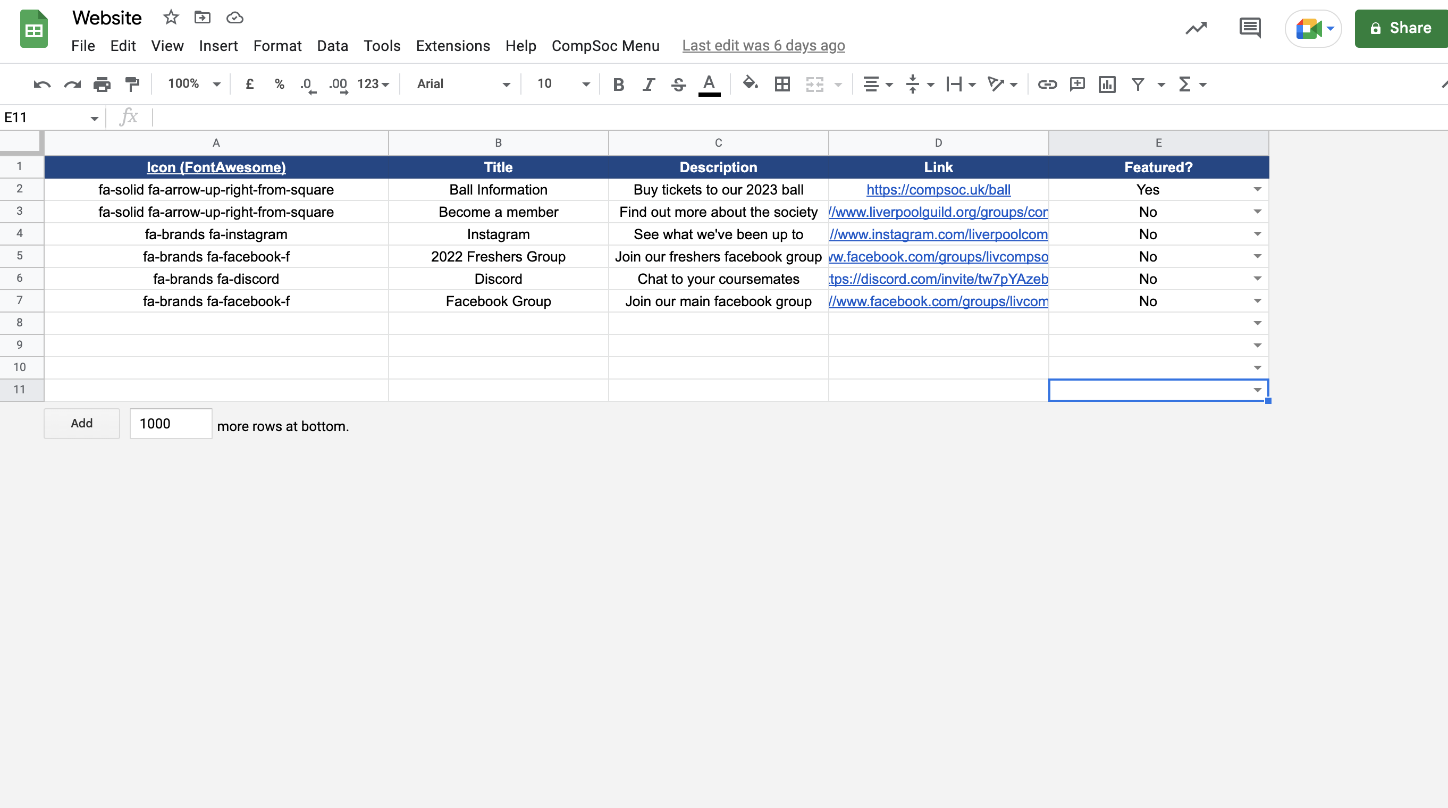Click the 1000 rows count input field
Screen dimensions: 1448x808
click(x=171, y=423)
